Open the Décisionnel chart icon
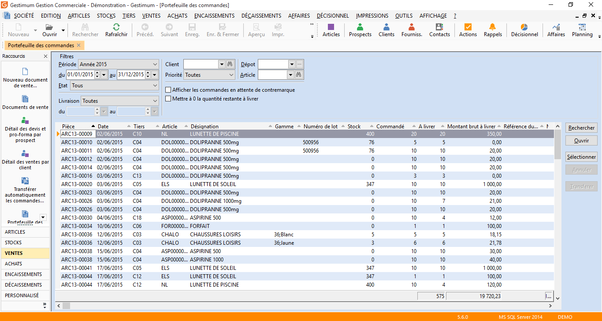The width and height of the screenshot is (602, 321). click(x=524, y=27)
